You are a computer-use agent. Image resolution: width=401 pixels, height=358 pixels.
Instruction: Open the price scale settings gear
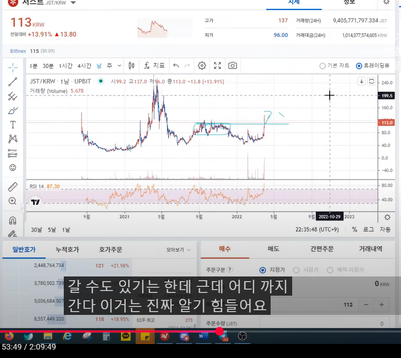pos(387,217)
